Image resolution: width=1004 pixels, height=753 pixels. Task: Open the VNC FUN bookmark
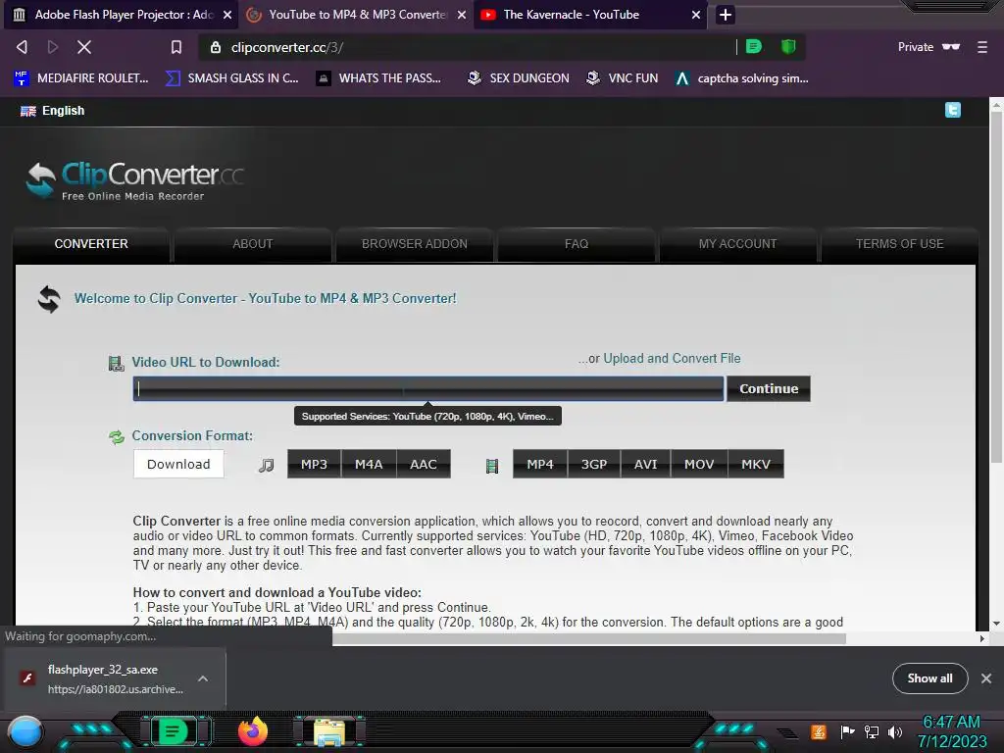[623, 78]
